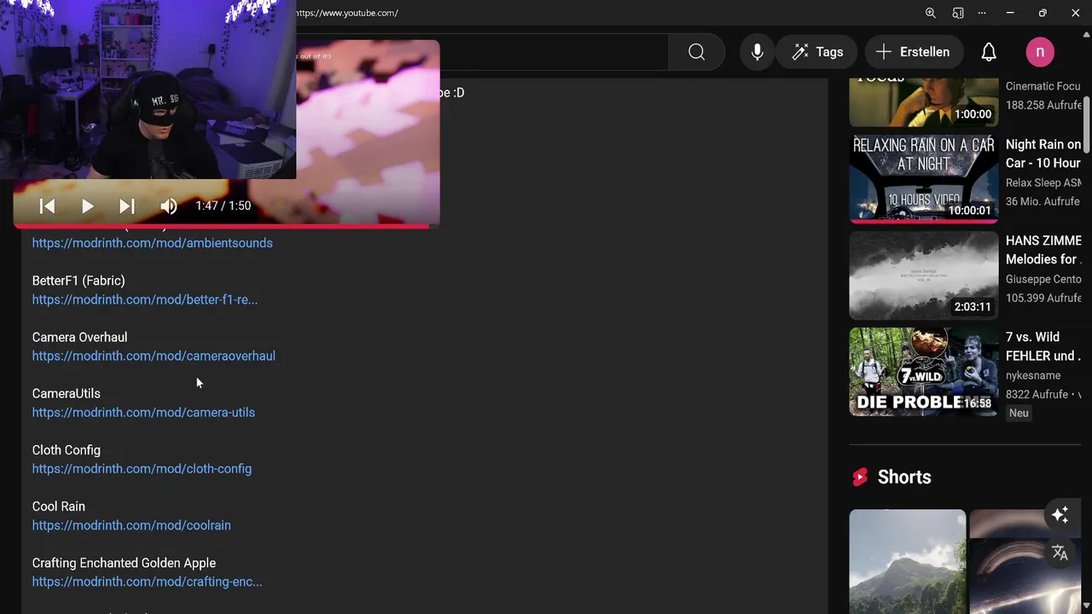This screenshot has width=1092, height=614.
Task: Click the 'BetterF1 (Fabric)' description text
Action: click(x=78, y=281)
